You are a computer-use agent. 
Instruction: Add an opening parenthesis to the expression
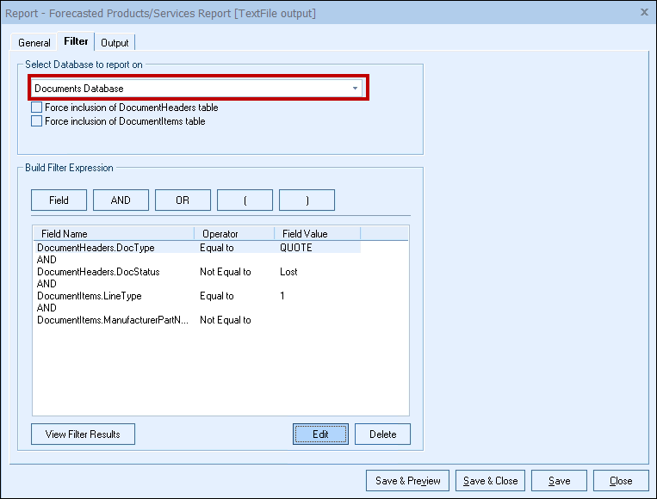coord(245,200)
